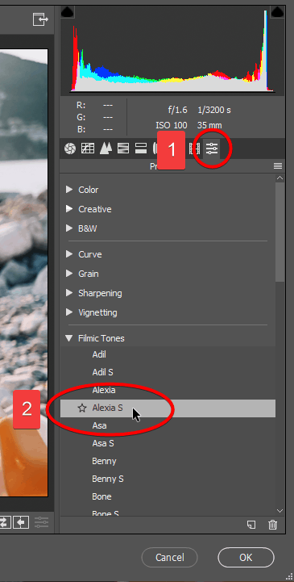Open the Effects filmstrip panel icon
Image resolution: width=294 pixels, height=582 pixels.
coord(194,149)
